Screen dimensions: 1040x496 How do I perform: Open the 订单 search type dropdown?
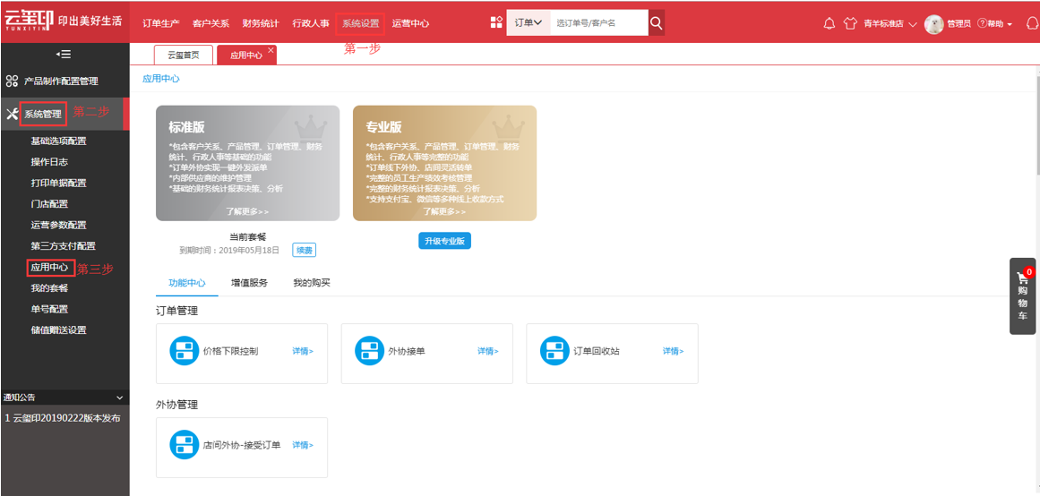(x=529, y=22)
